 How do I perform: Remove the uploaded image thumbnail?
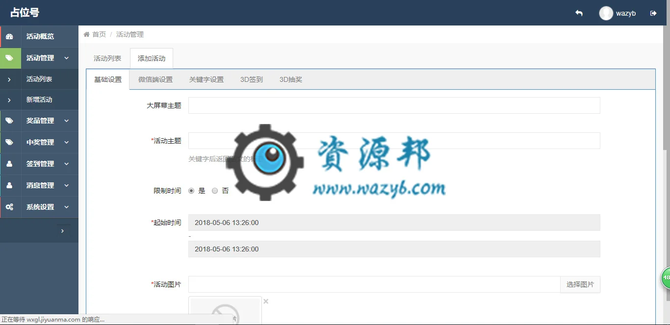[266, 301]
